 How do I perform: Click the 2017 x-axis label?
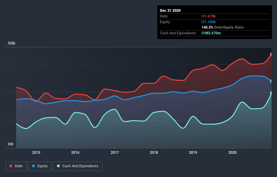[x=115, y=152]
